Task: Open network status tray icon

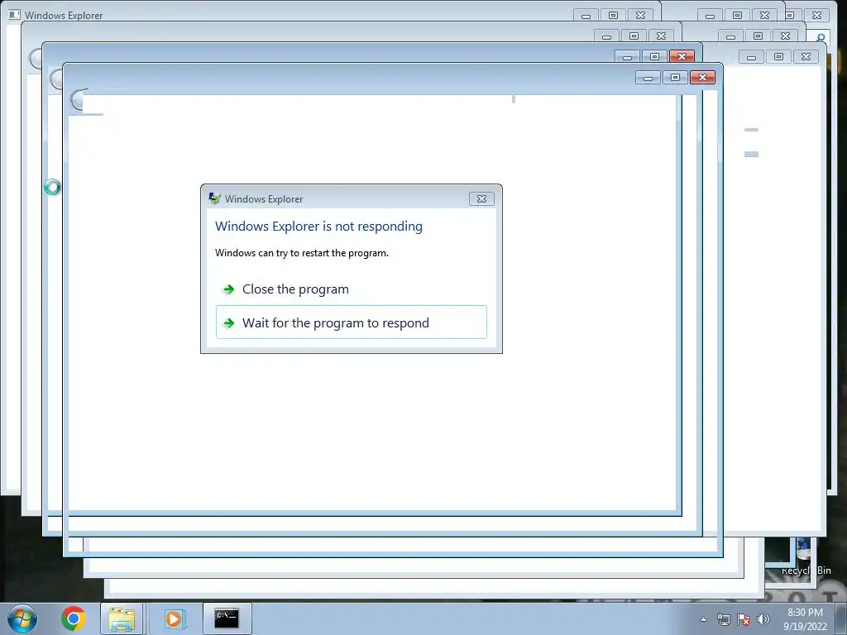Action: (723, 619)
